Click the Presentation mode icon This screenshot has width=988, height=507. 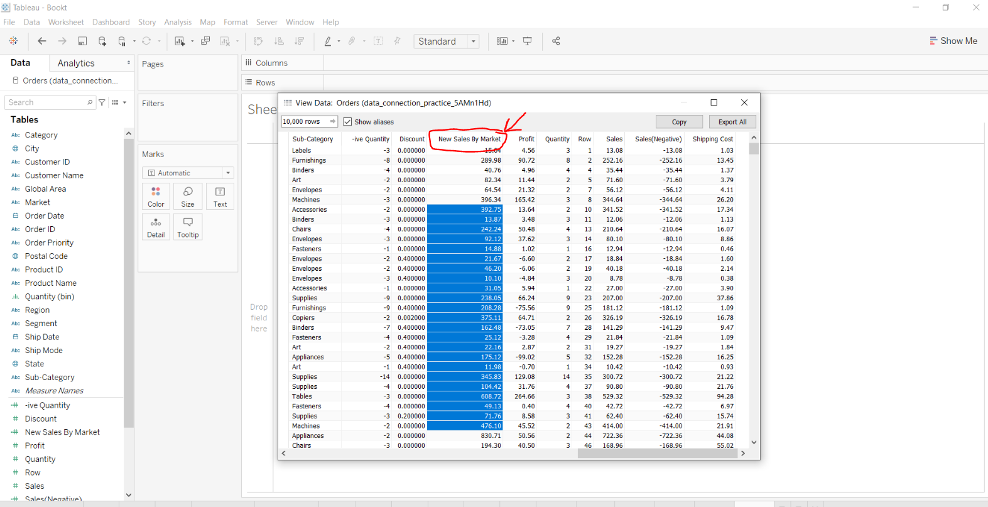tap(528, 41)
